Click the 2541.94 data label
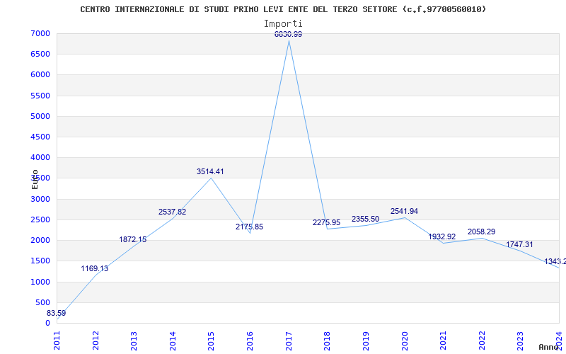The height and width of the screenshot is (354, 566). [404, 211]
